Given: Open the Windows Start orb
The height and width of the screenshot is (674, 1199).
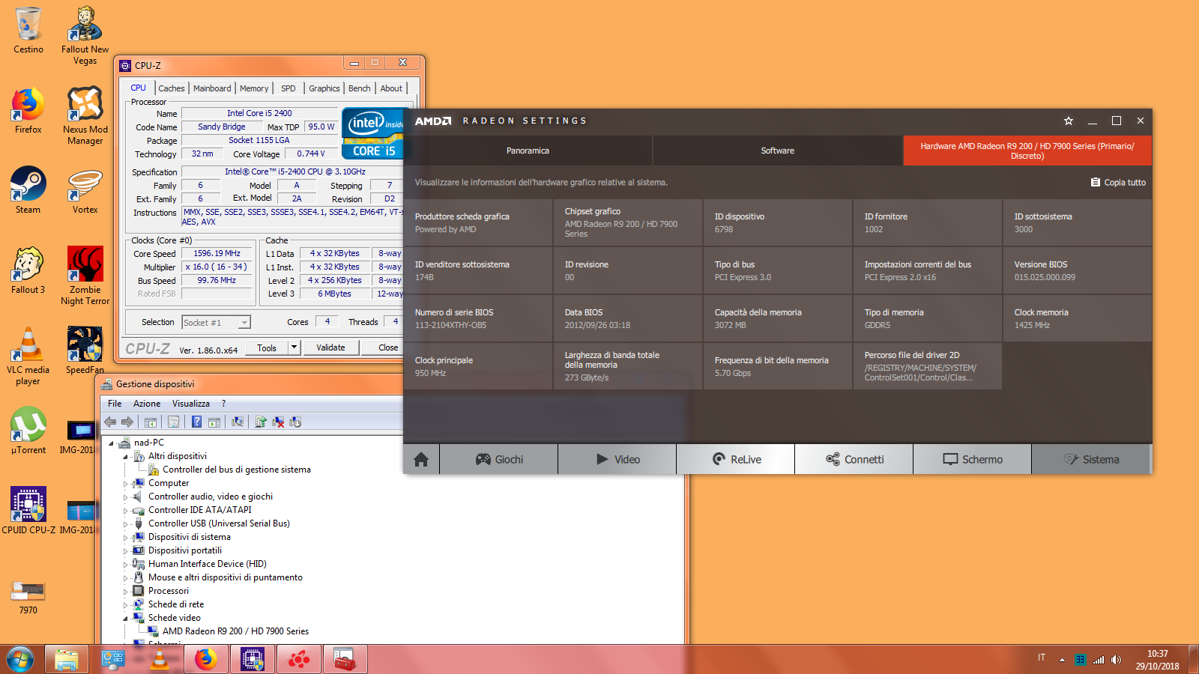Looking at the screenshot, I should coord(20,660).
